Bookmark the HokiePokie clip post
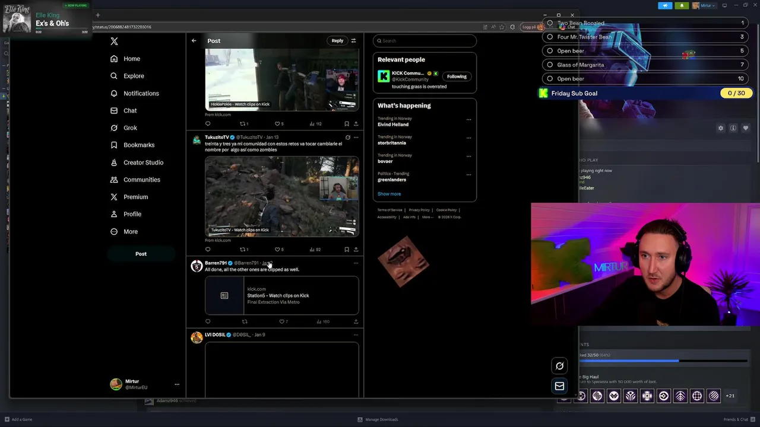The height and width of the screenshot is (427, 760). (347, 124)
